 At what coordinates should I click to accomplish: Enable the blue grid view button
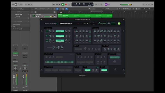[x=57, y=9]
